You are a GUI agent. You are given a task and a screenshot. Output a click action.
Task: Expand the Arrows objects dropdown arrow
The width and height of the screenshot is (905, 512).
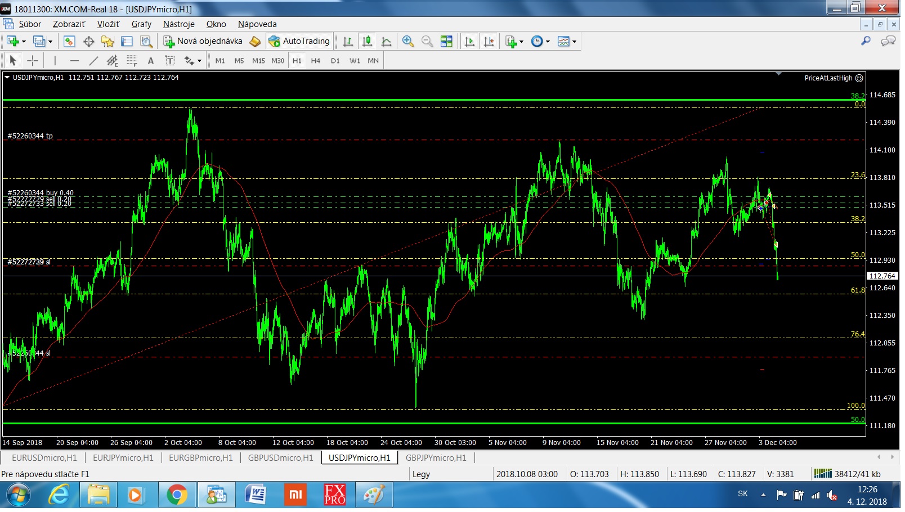point(199,61)
